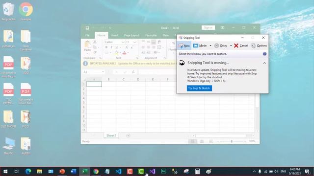Click the Excel Save icon in title bar
This screenshot has height=176, width=314.
point(87,28)
